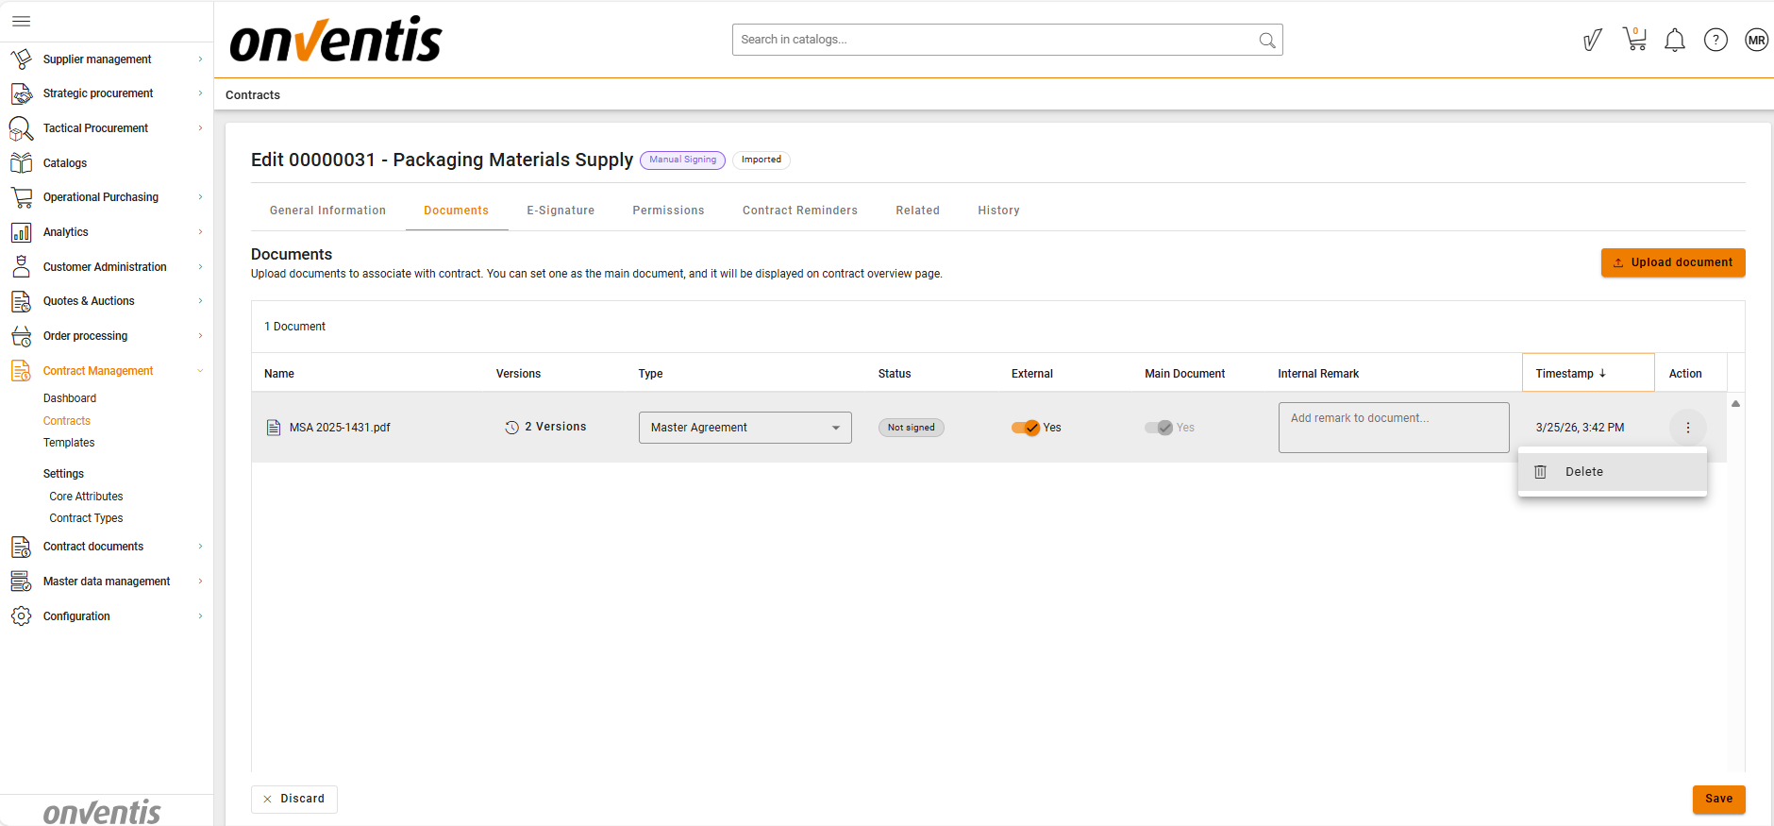
Task: Expand the Supplier management menu
Action: coord(200,59)
